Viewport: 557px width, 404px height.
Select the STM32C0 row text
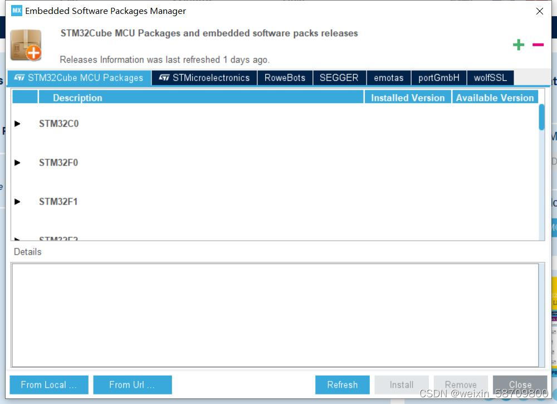tap(58, 124)
